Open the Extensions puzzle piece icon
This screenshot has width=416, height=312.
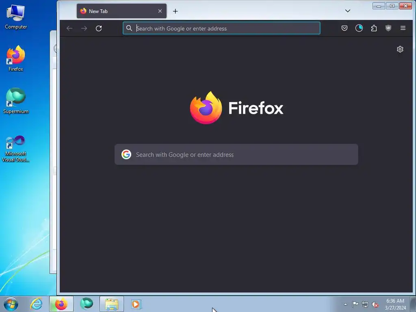click(374, 28)
